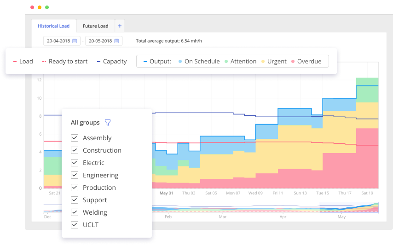Open calendar icon in end date field
393x245 pixels.
tap(117, 41)
